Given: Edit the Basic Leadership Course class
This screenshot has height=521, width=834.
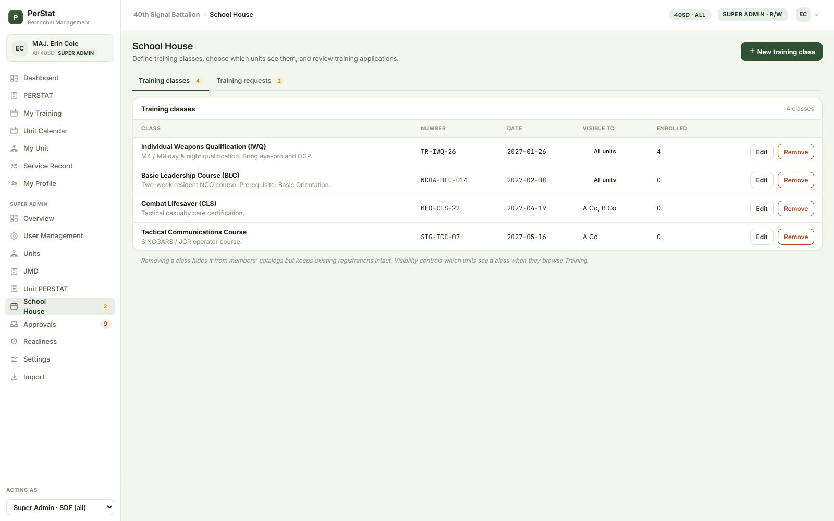Looking at the screenshot, I should tap(762, 180).
